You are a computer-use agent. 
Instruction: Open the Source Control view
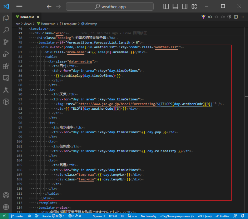tap(6, 42)
